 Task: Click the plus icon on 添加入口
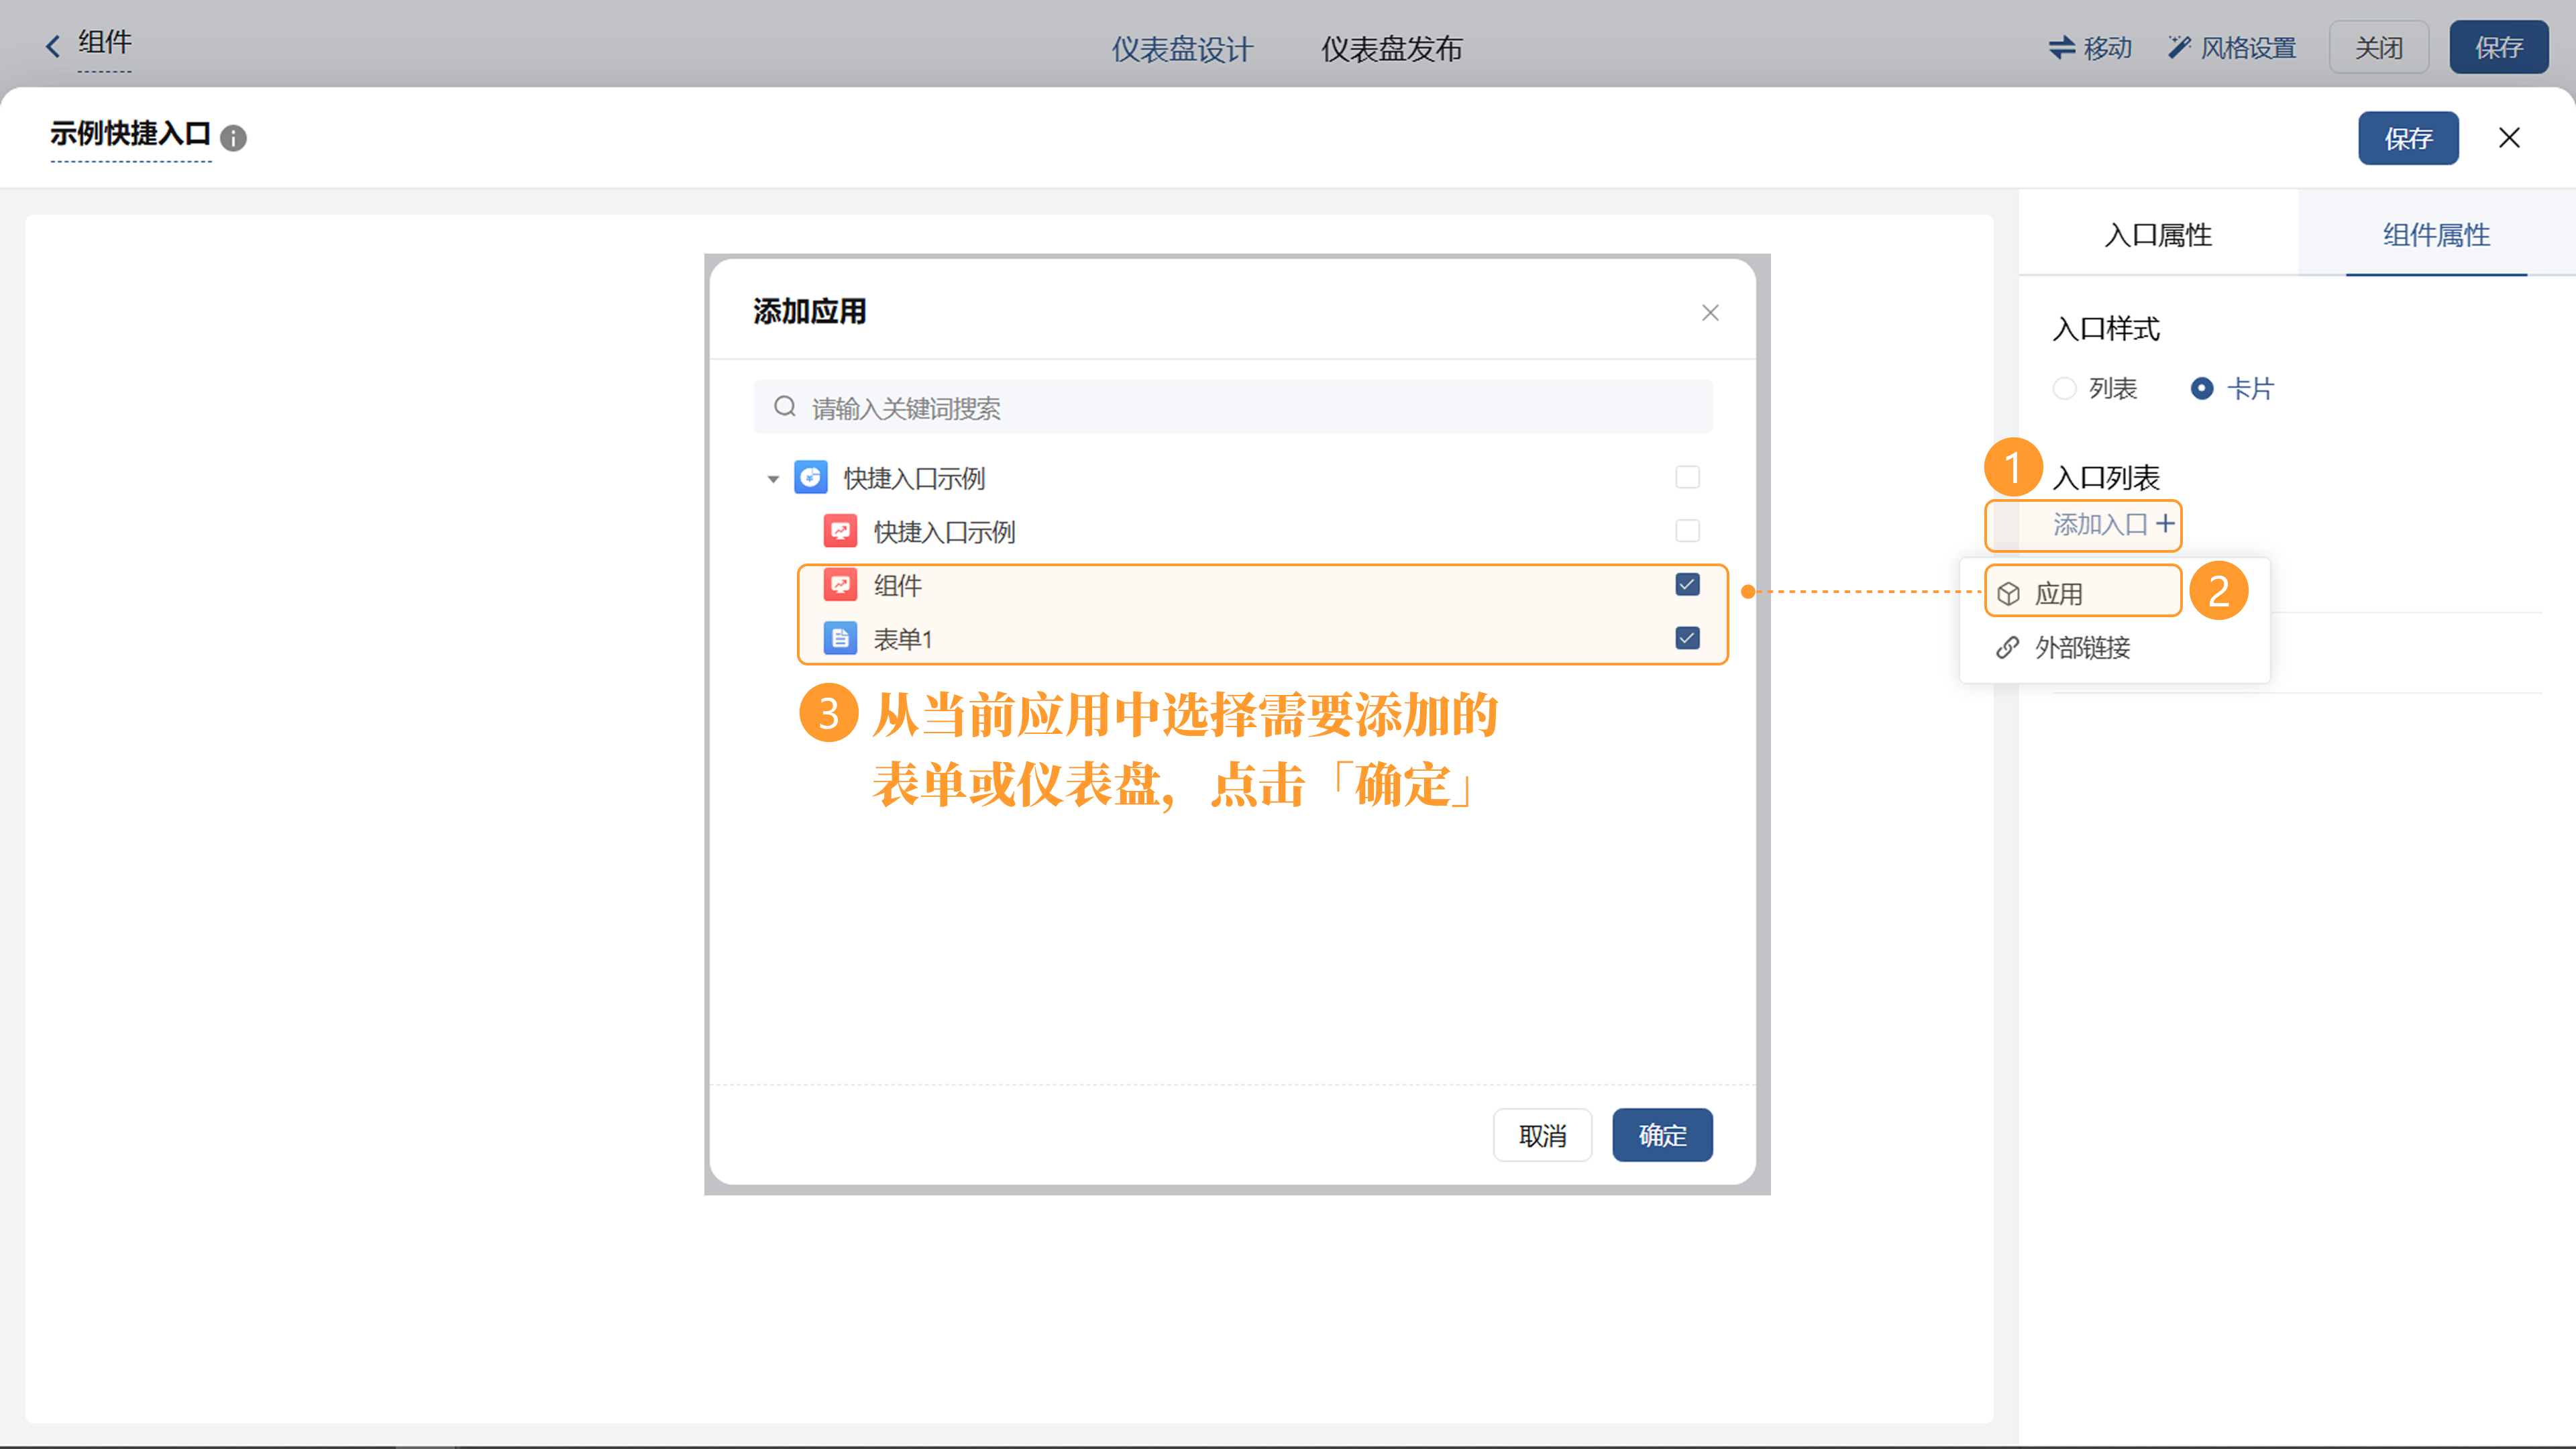coord(2165,523)
